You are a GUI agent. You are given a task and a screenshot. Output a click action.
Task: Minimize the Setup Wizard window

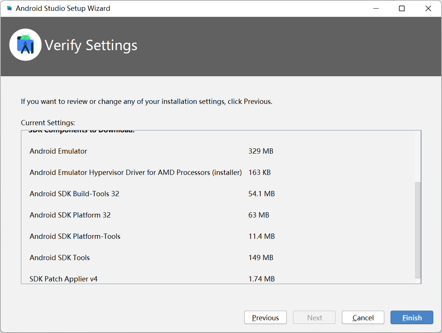click(376, 9)
